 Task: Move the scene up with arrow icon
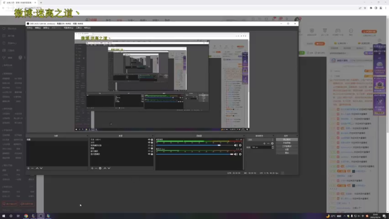pyautogui.click(x=37, y=168)
